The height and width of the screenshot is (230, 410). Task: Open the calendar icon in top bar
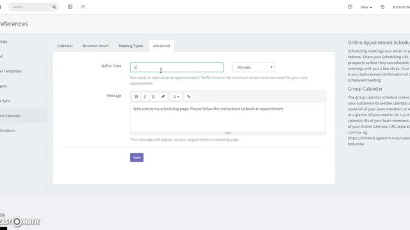pyautogui.click(x=70, y=7)
